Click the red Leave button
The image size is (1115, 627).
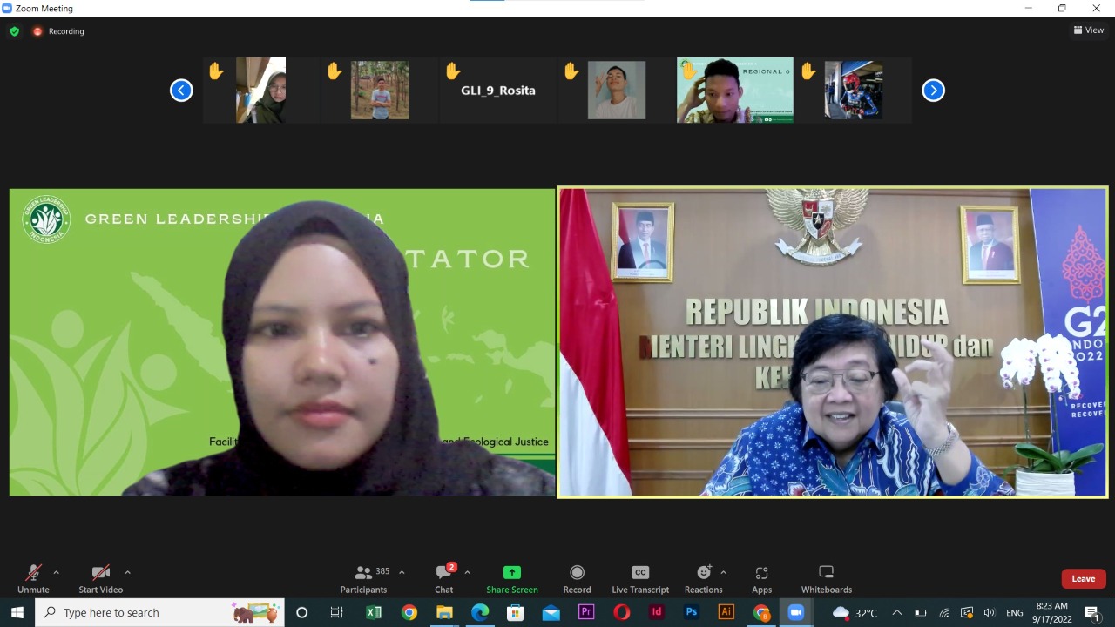point(1083,578)
